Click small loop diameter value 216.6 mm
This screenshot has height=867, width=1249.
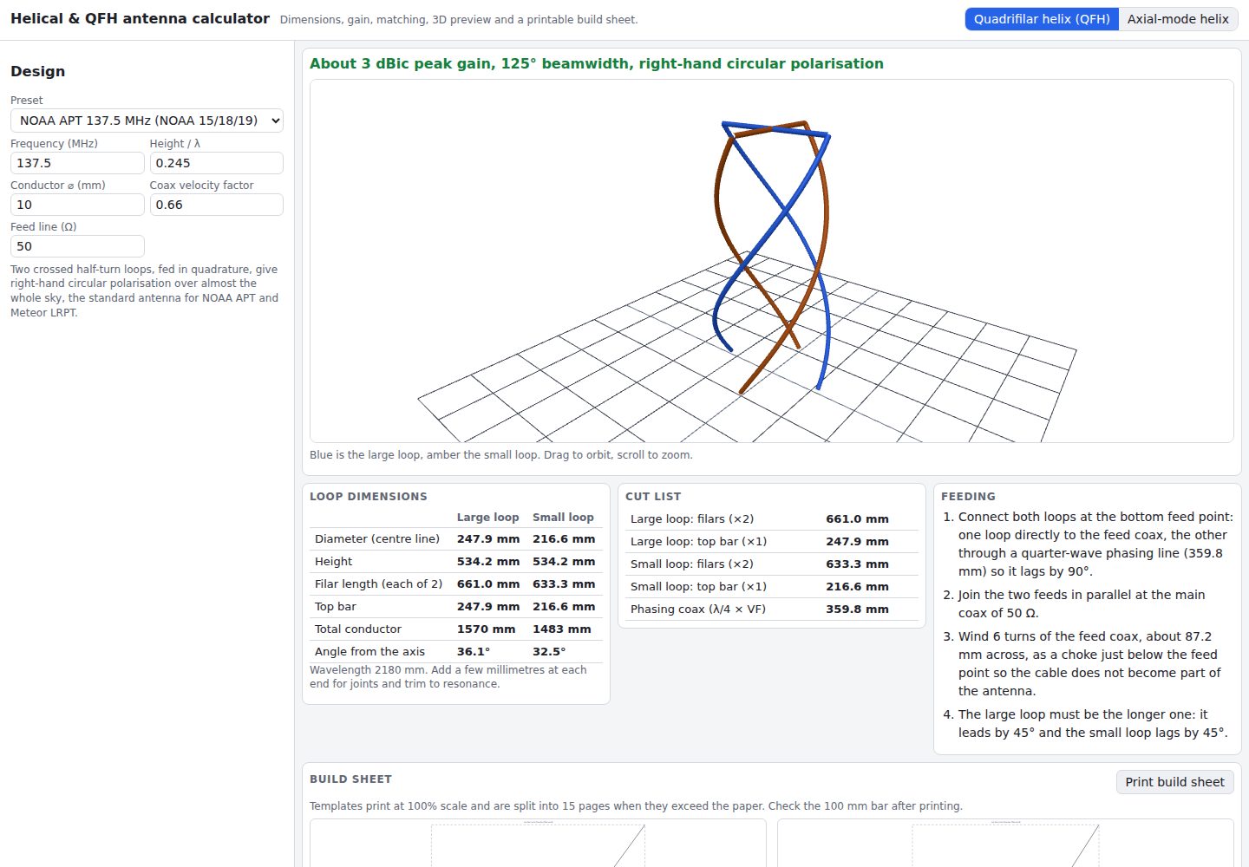(564, 538)
